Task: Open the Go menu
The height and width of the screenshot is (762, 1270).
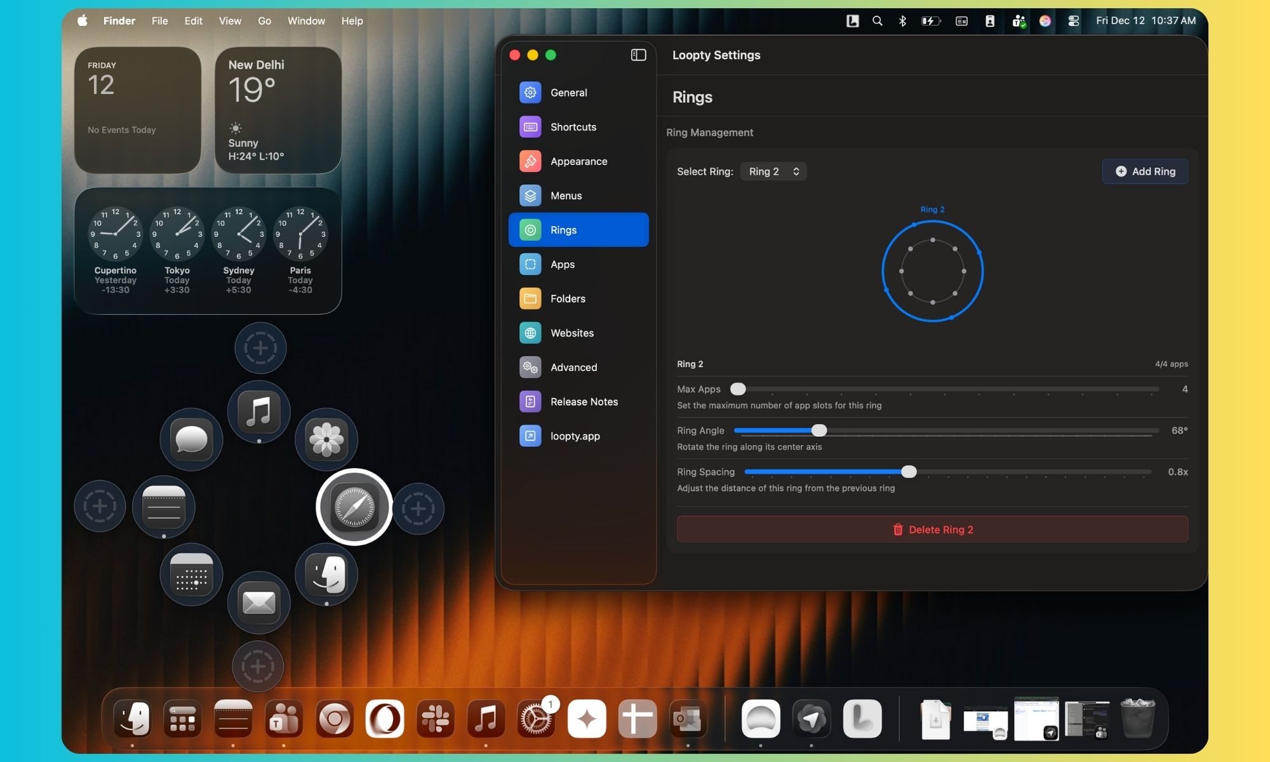Action: tap(264, 21)
